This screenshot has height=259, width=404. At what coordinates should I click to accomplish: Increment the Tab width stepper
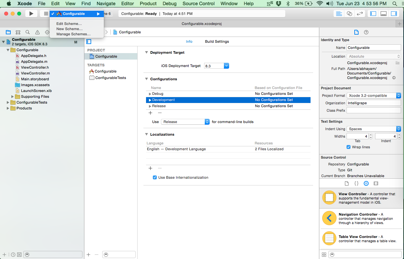coord(371,135)
